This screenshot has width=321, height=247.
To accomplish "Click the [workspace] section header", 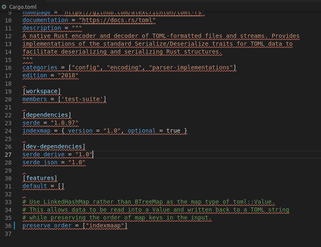I will click(x=42, y=91).
